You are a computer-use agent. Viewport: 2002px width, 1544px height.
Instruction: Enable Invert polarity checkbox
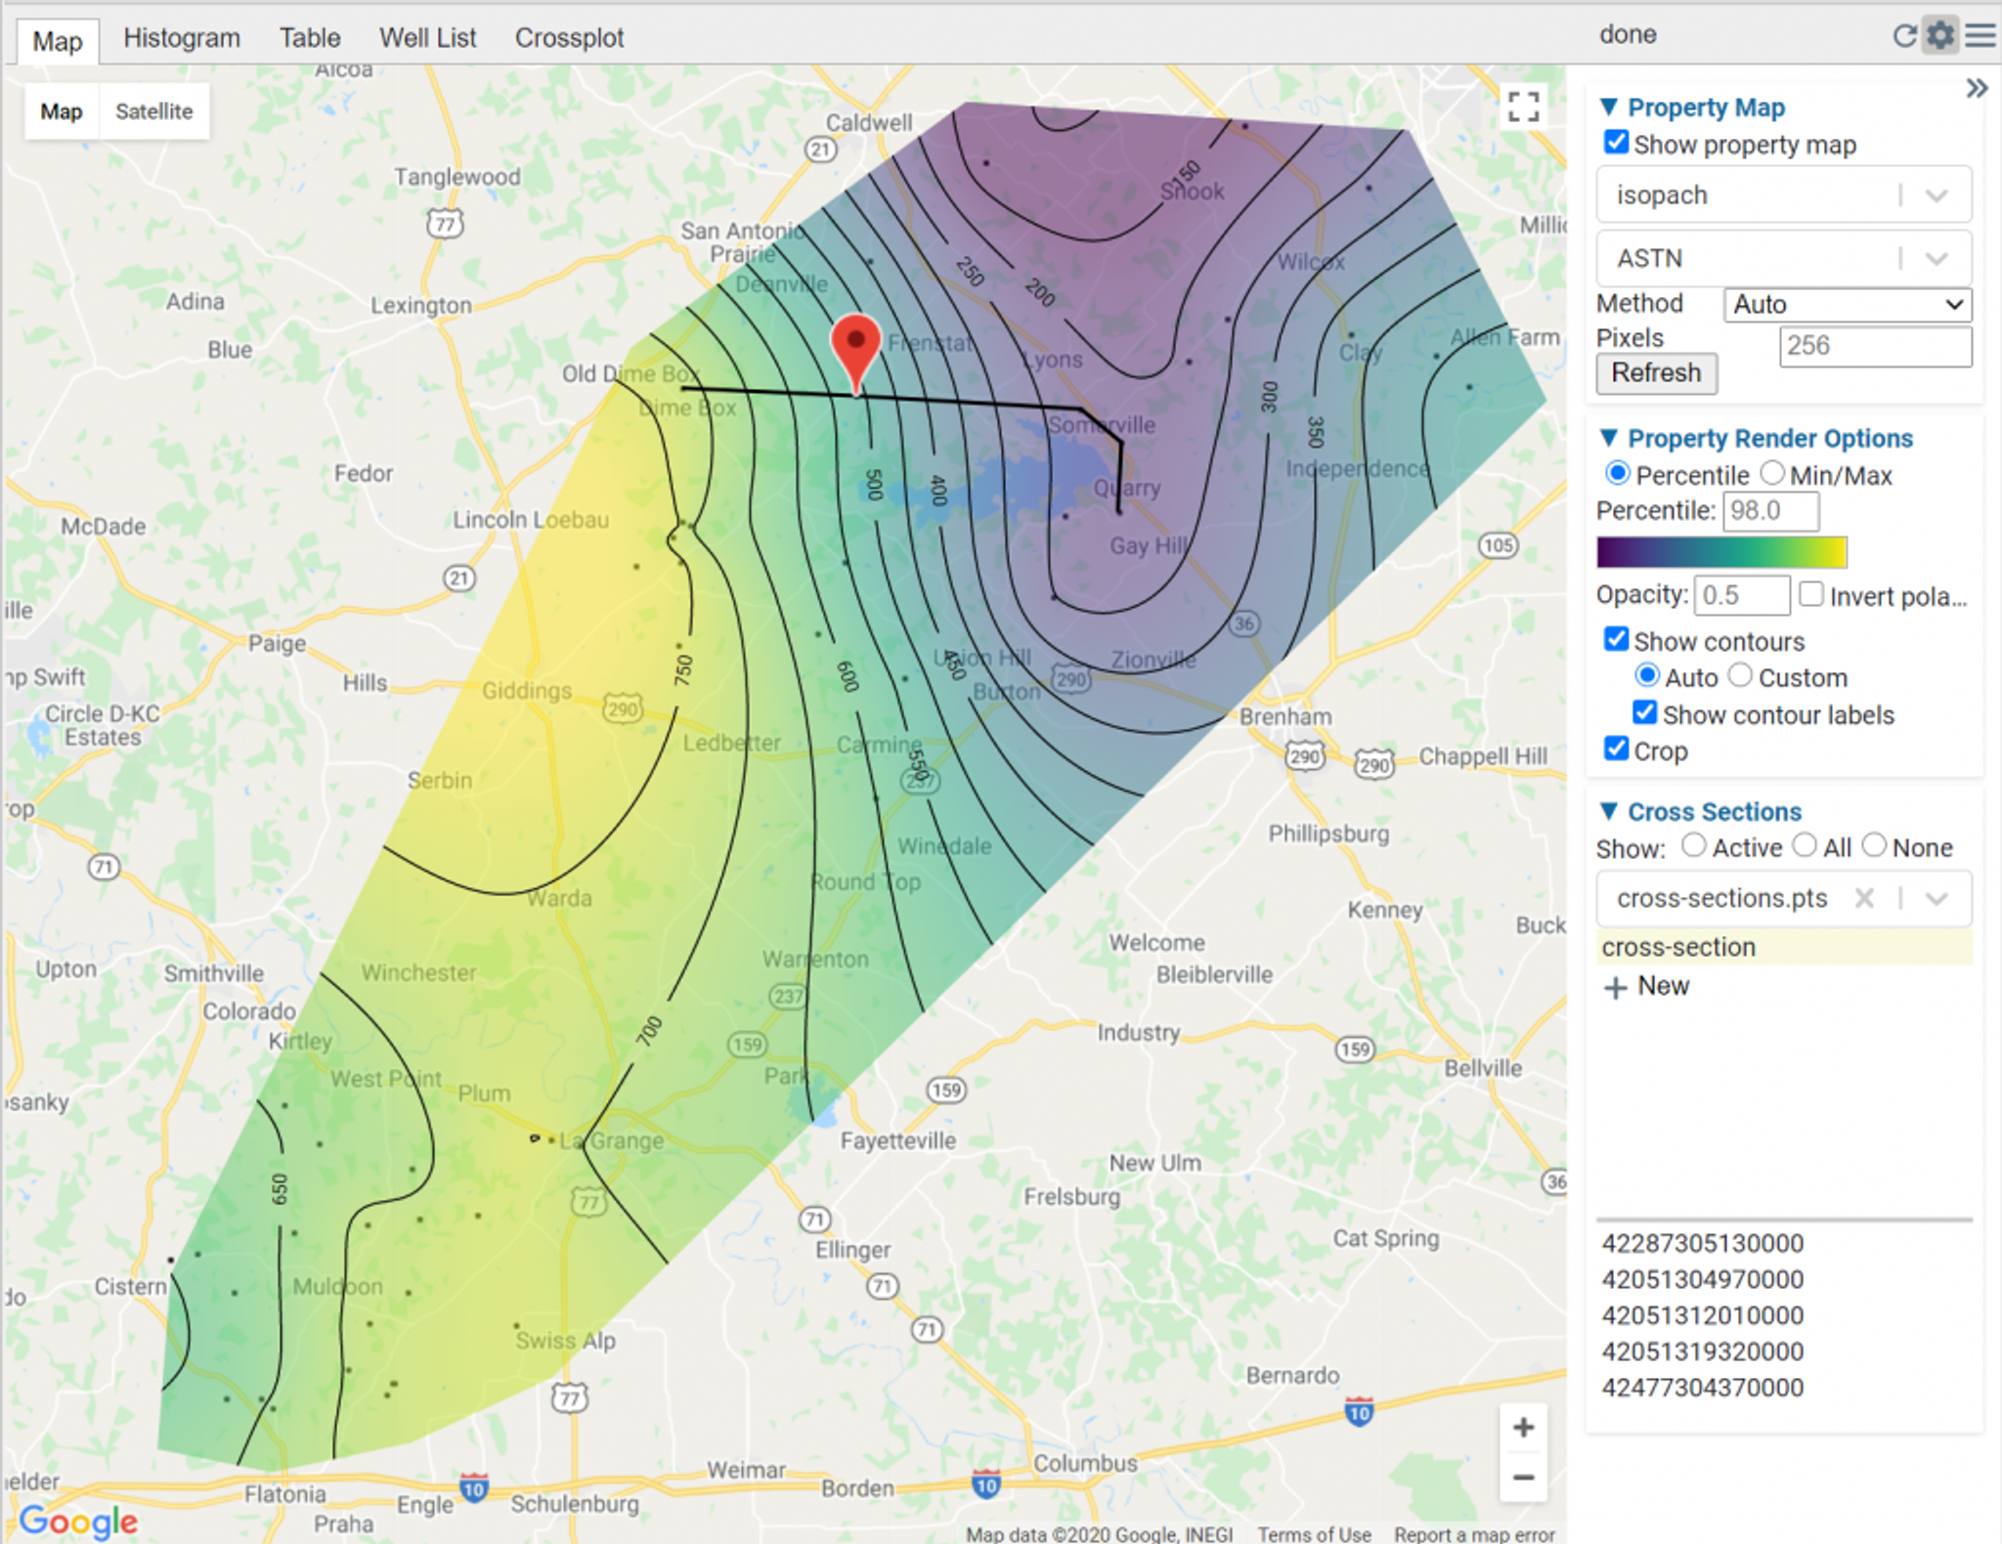click(1811, 594)
